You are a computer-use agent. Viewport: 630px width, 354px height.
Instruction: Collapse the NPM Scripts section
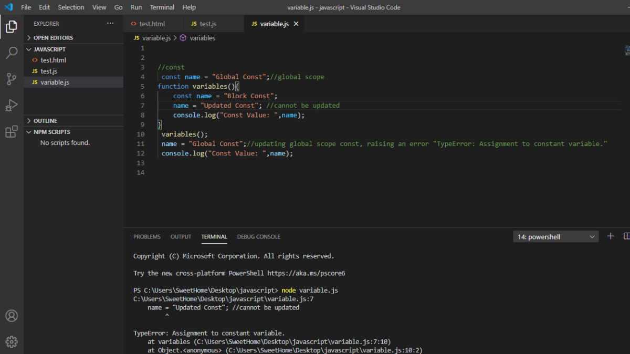coord(51,132)
